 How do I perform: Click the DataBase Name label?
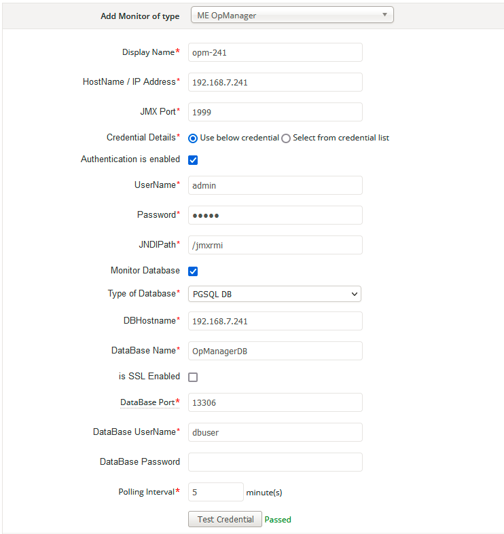pos(145,350)
